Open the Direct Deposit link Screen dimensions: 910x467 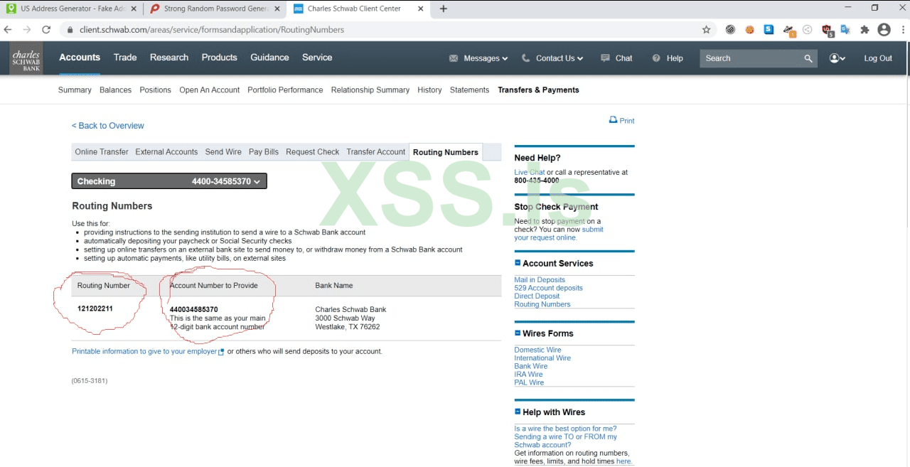(537, 296)
